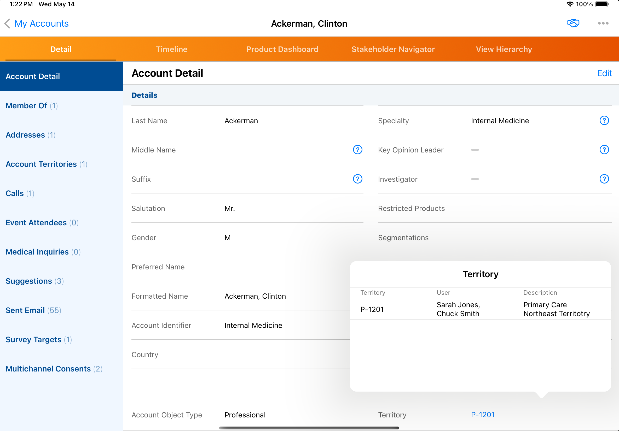The height and width of the screenshot is (431, 619).
Task: Show help for Suffix field
Action: tap(357, 179)
